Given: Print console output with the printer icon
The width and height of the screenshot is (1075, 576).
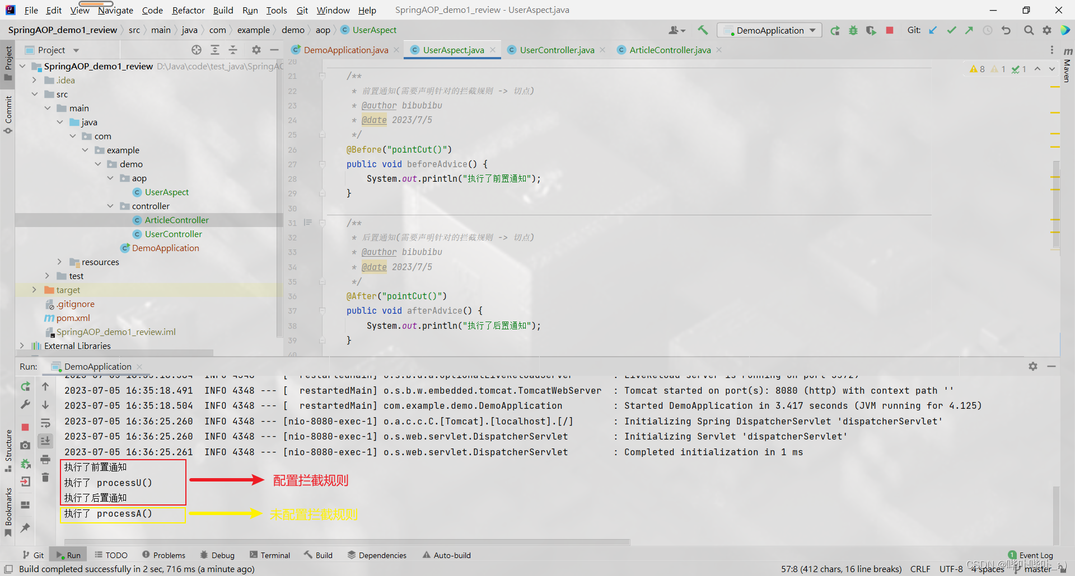Looking at the screenshot, I should pyautogui.click(x=45, y=460).
